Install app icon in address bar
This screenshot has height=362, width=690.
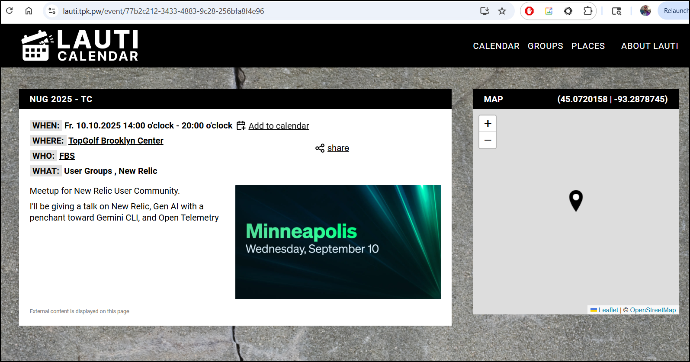485,11
